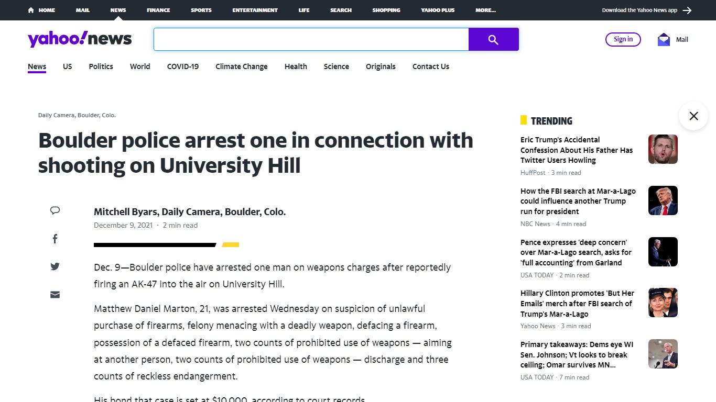
Task: Click the purple search magnifier button
Action: pyautogui.click(x=493, y=39)
